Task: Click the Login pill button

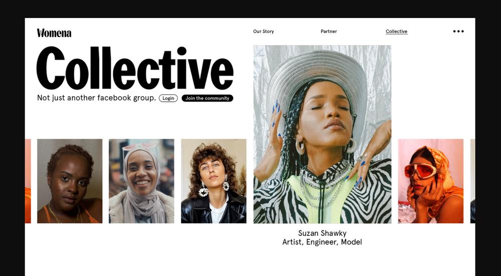Action: (168, 98)
